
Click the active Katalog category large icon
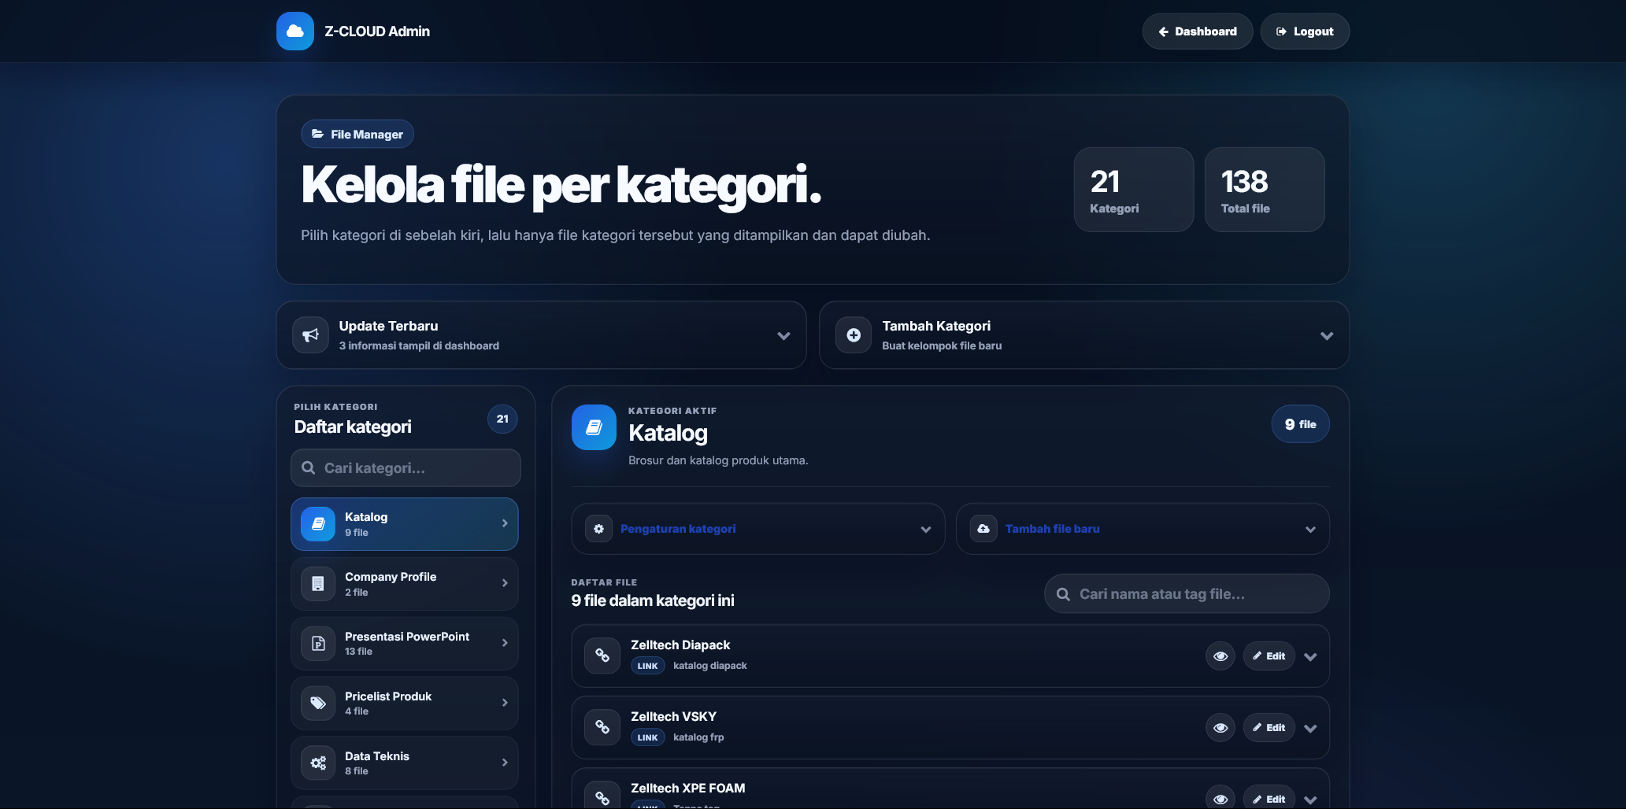click(x=594, y=427)
